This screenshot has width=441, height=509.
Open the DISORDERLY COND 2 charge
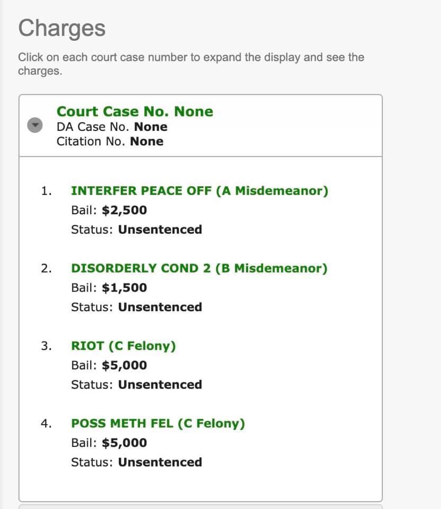coord(199,268)
